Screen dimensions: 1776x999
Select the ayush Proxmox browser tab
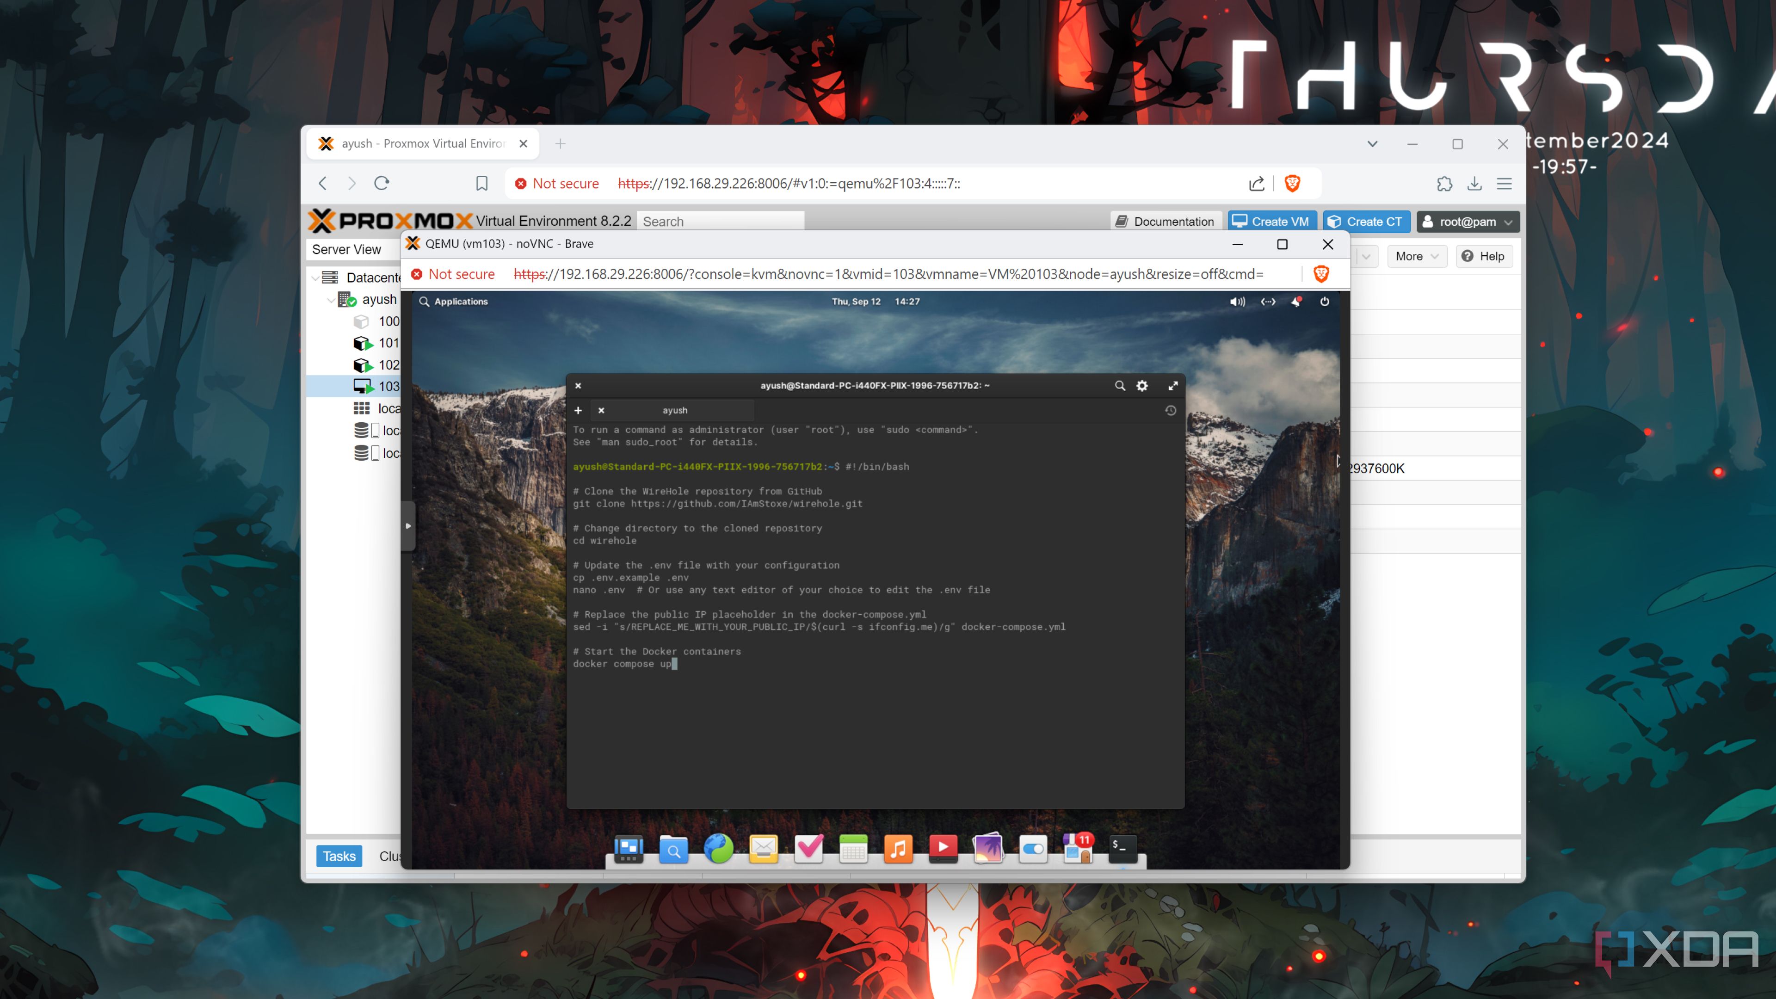[422, 143]
